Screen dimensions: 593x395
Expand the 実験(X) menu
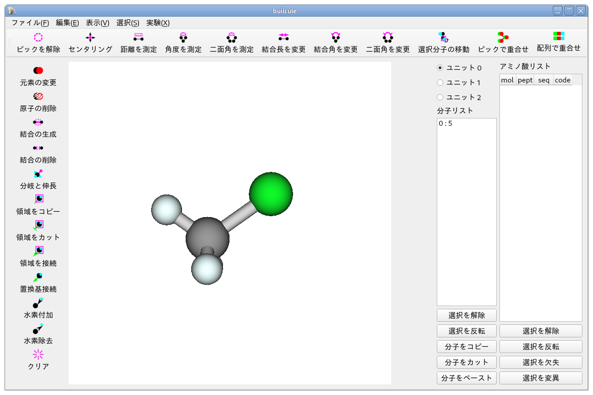(158, 23)
